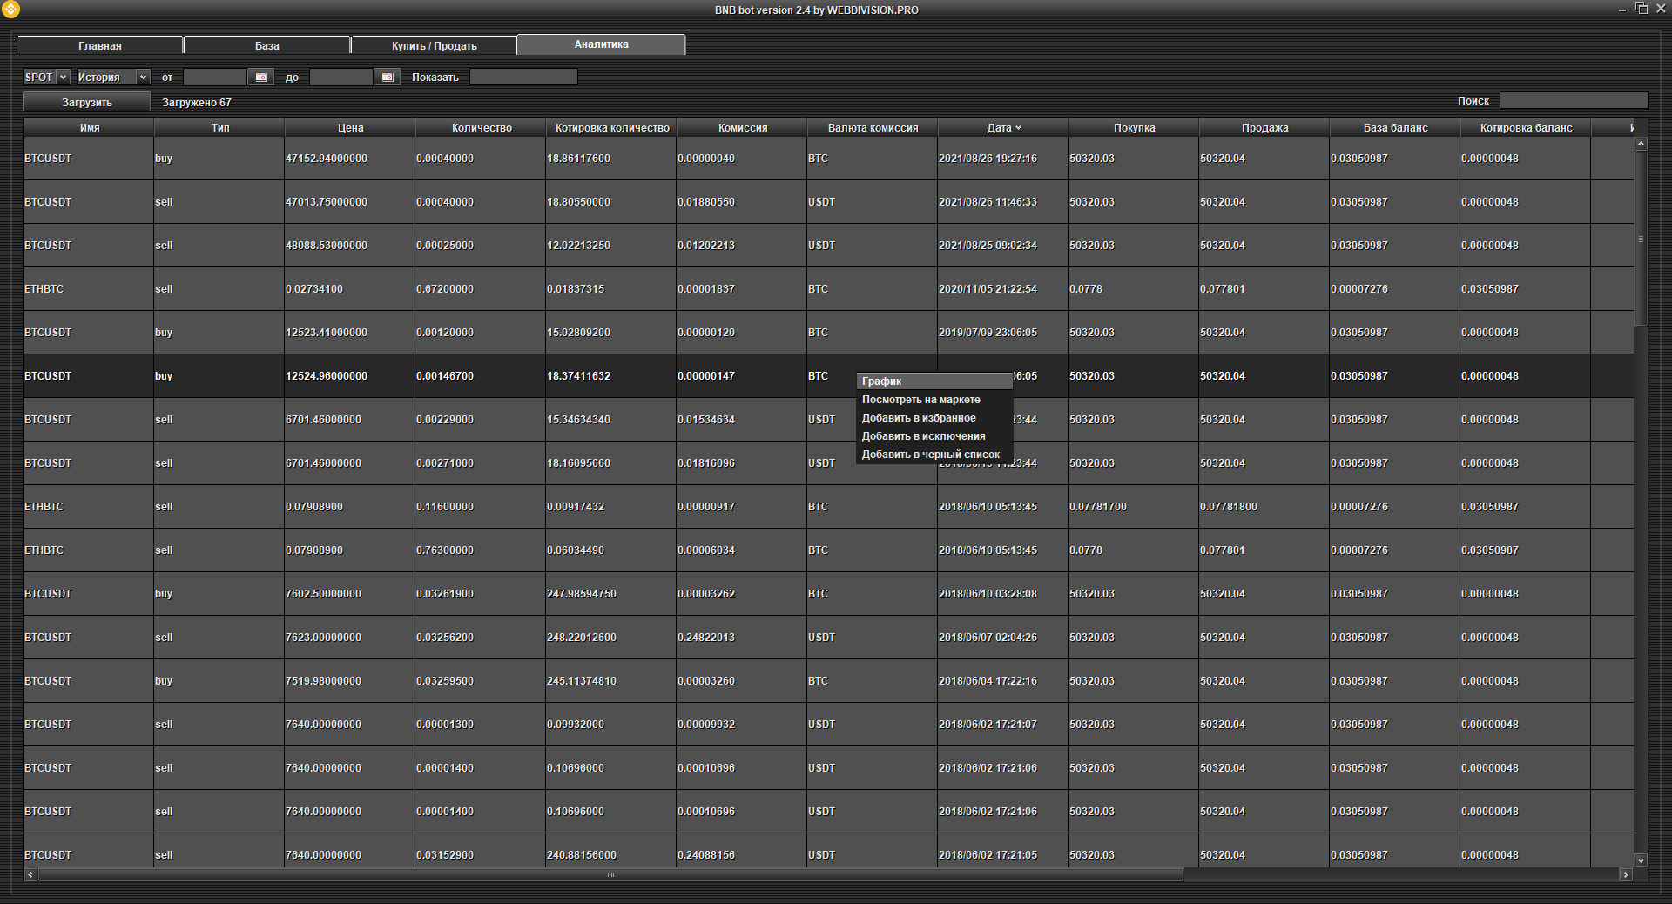Open the Купить / Продать tab
The height and width of the screenshot is (904, 1672).
434,45
